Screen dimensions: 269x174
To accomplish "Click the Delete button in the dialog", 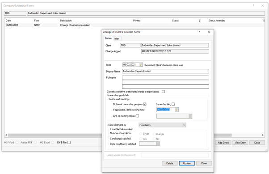I will (x=169, y=163).
